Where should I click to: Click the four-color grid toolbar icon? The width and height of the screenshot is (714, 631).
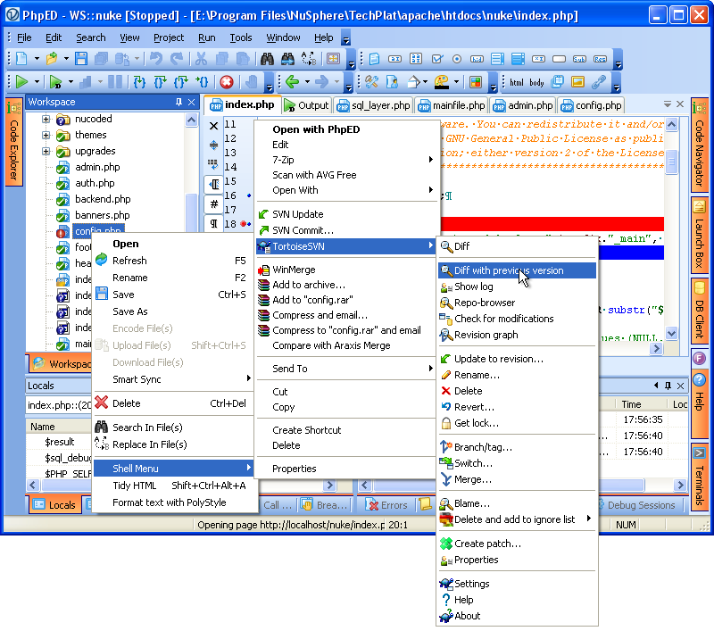(x=476, y=82)
